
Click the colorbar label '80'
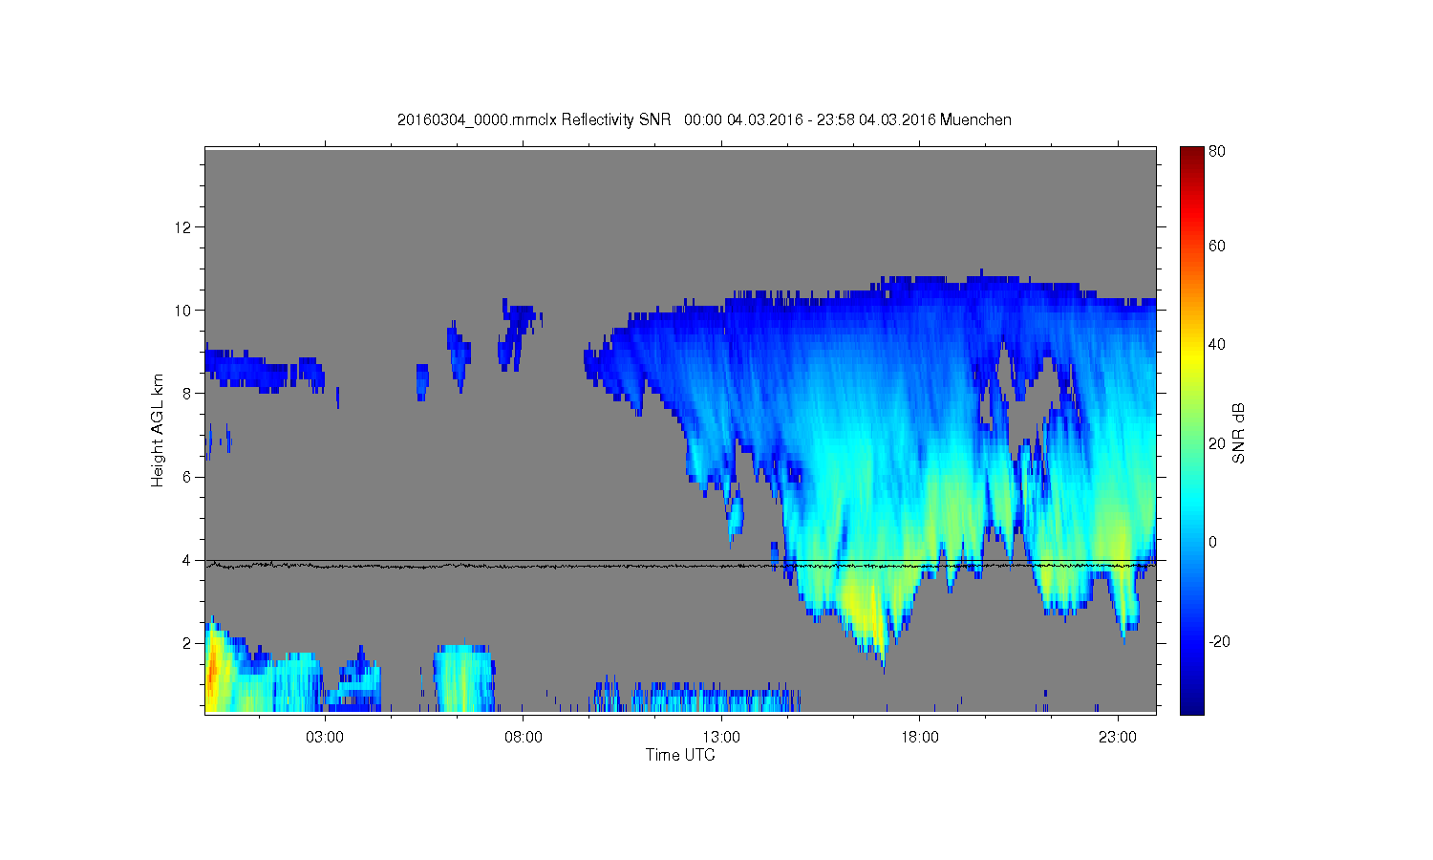(1217, 151)
